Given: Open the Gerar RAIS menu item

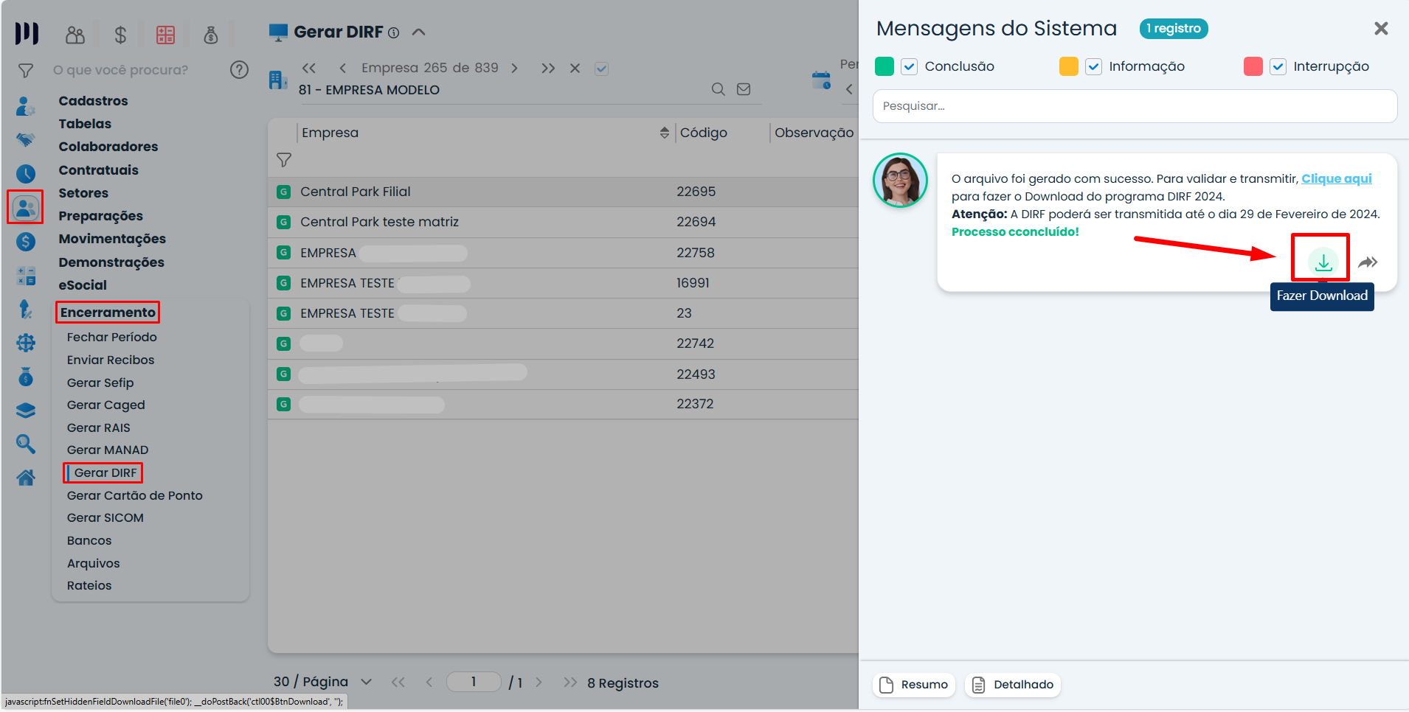Looking at the screenshot, I should pos(99,427).
